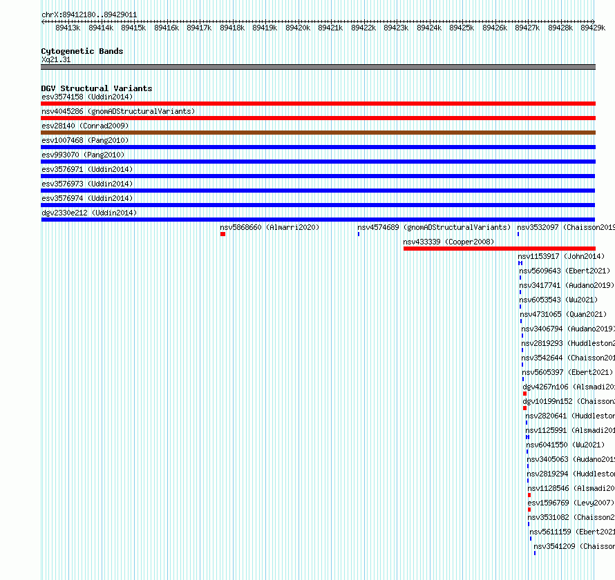Open variant nsv4045286 (gnomADStructuralVariants) label
615x580 pixels.
click(118, 111)
